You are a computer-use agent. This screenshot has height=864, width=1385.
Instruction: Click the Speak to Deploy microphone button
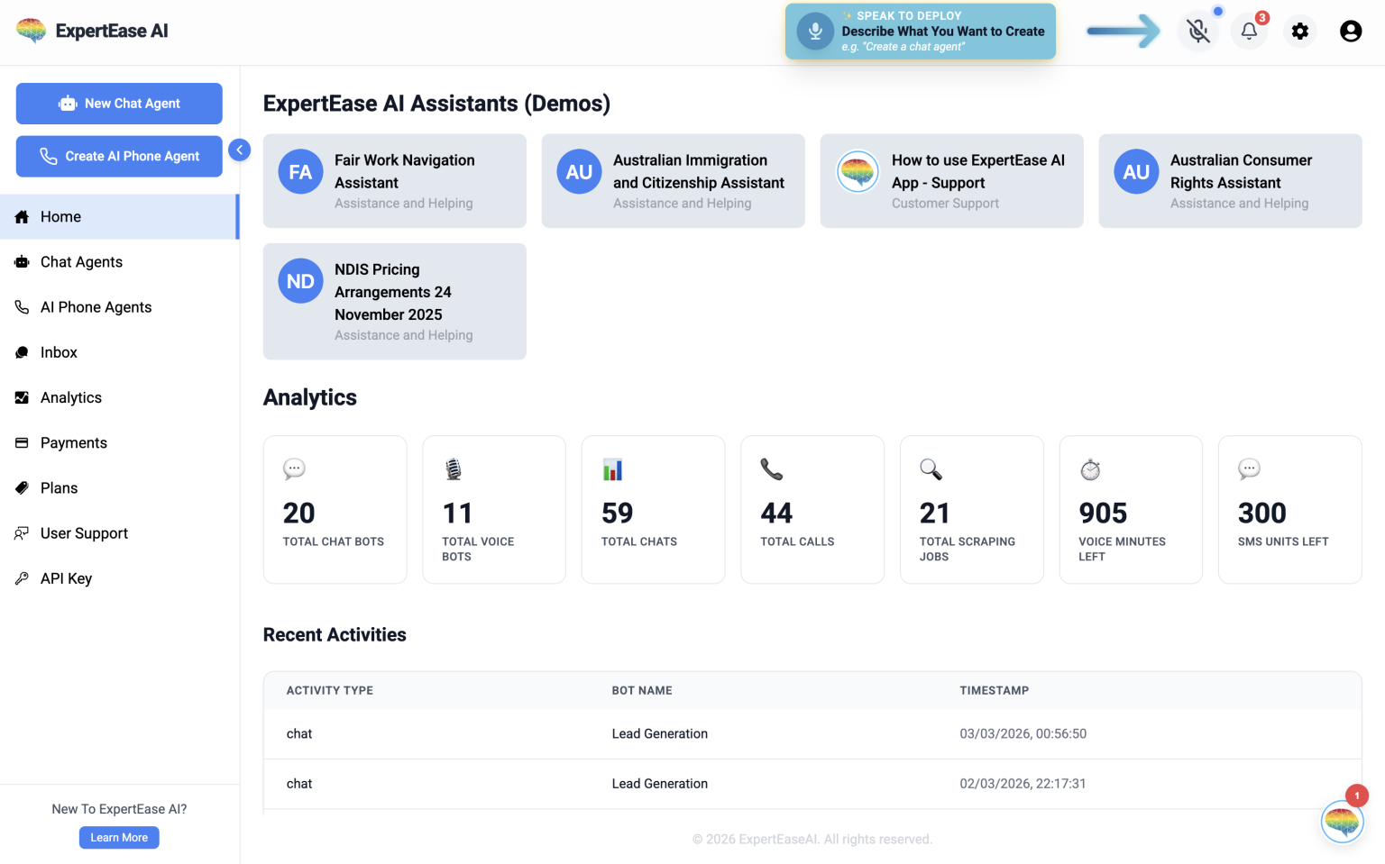[815, 32]
